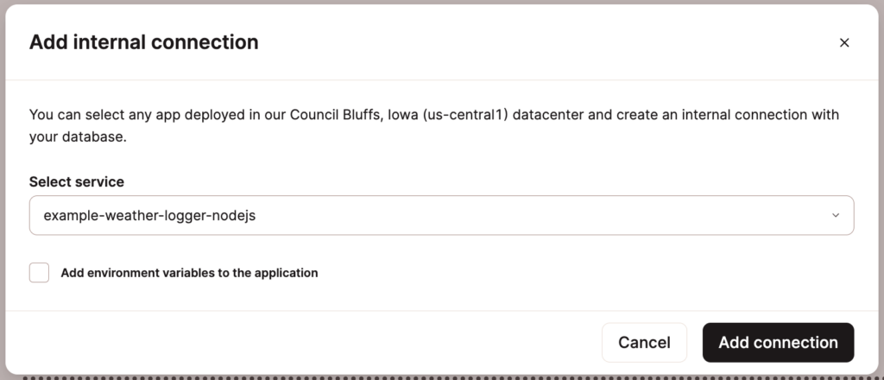
Task: Enable Add environment variables checkbox
Action: click(x=39, y=273)
